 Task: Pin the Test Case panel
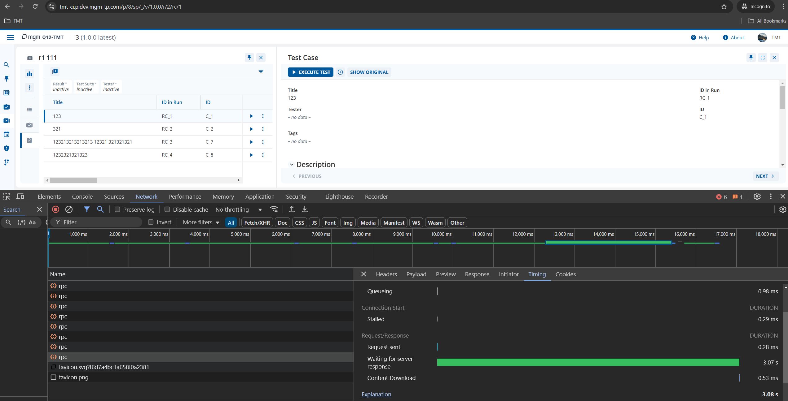(x=751, y=58)
